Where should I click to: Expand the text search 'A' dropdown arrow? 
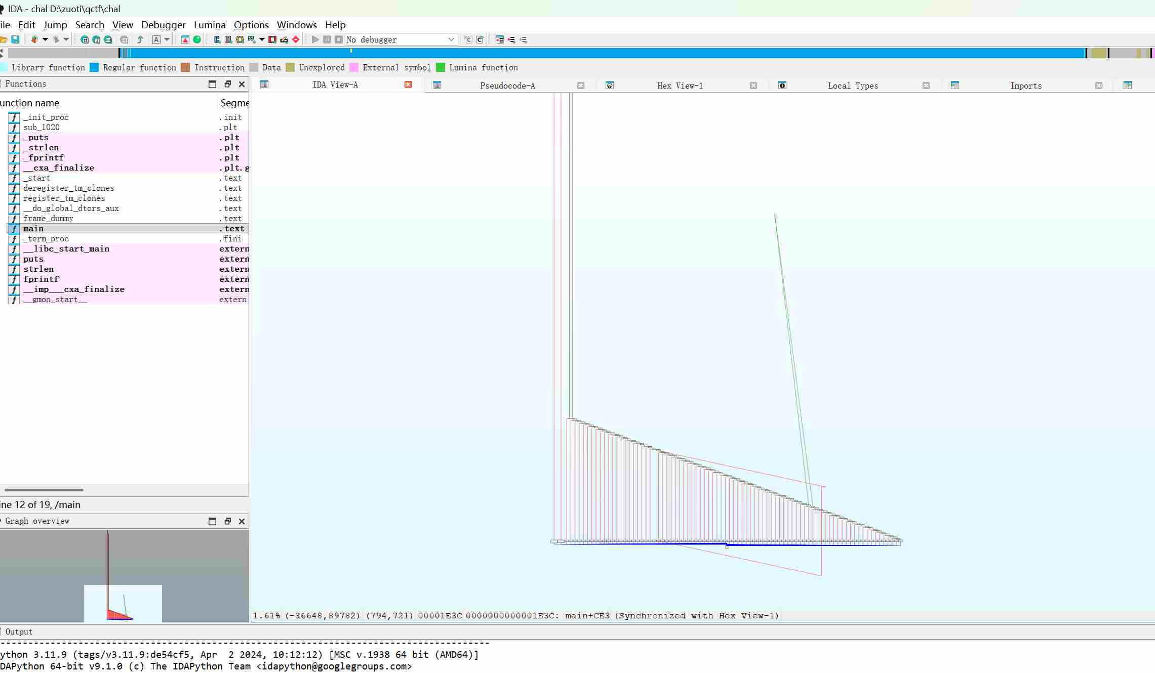click(x=167, y=39)
